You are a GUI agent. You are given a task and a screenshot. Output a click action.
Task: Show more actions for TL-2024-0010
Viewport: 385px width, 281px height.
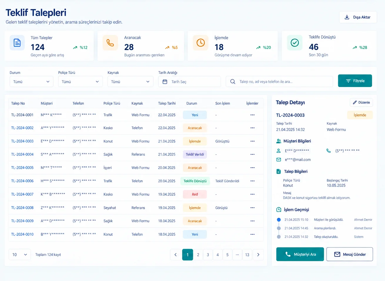point(252,234)
